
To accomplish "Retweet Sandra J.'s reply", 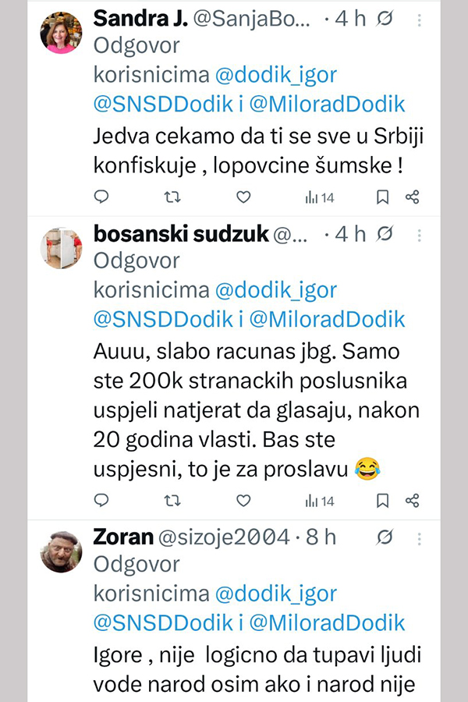I will pos(174,197).
